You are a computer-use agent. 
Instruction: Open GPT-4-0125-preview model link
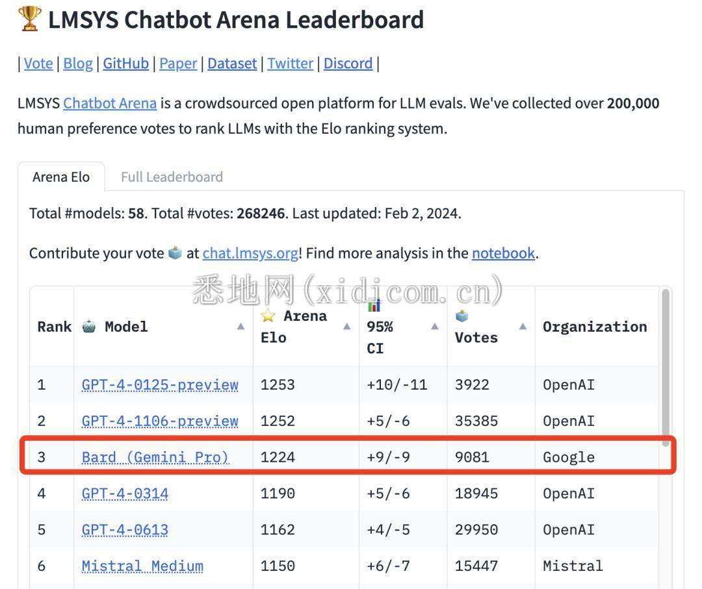160,384
